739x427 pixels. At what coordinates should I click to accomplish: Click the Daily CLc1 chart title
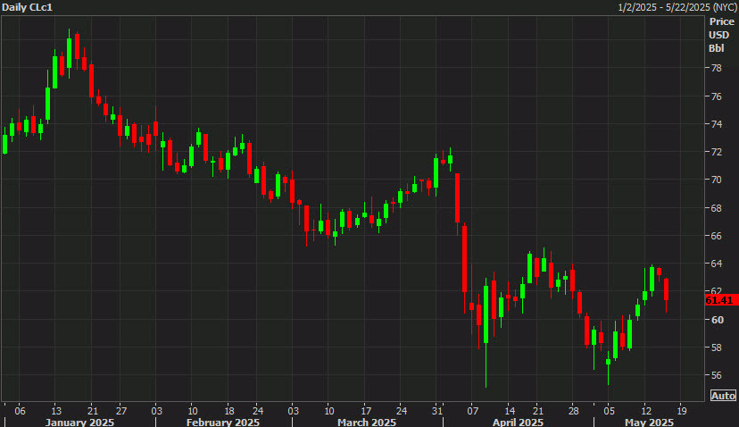coord(28,7)
